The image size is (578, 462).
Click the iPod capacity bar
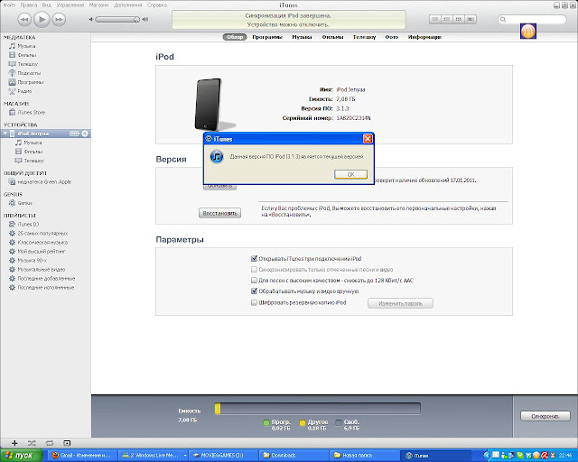[x=317, y=409]
